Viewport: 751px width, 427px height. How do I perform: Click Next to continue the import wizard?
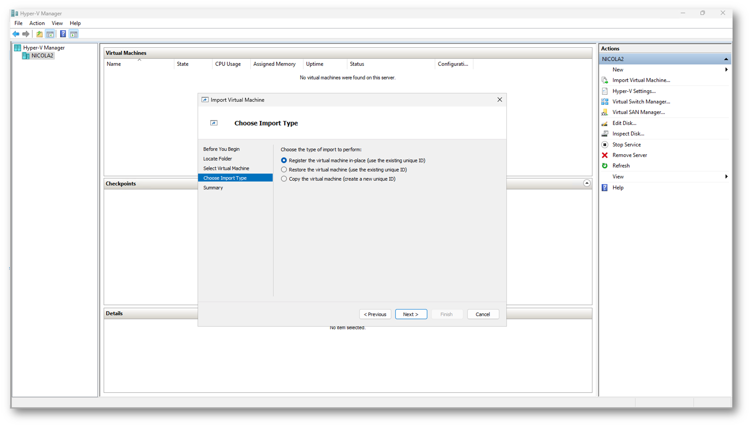[411, 314]
